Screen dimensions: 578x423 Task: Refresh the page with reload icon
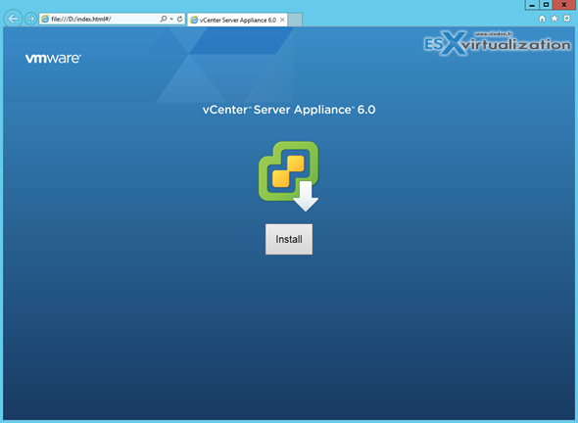[180, 19]
